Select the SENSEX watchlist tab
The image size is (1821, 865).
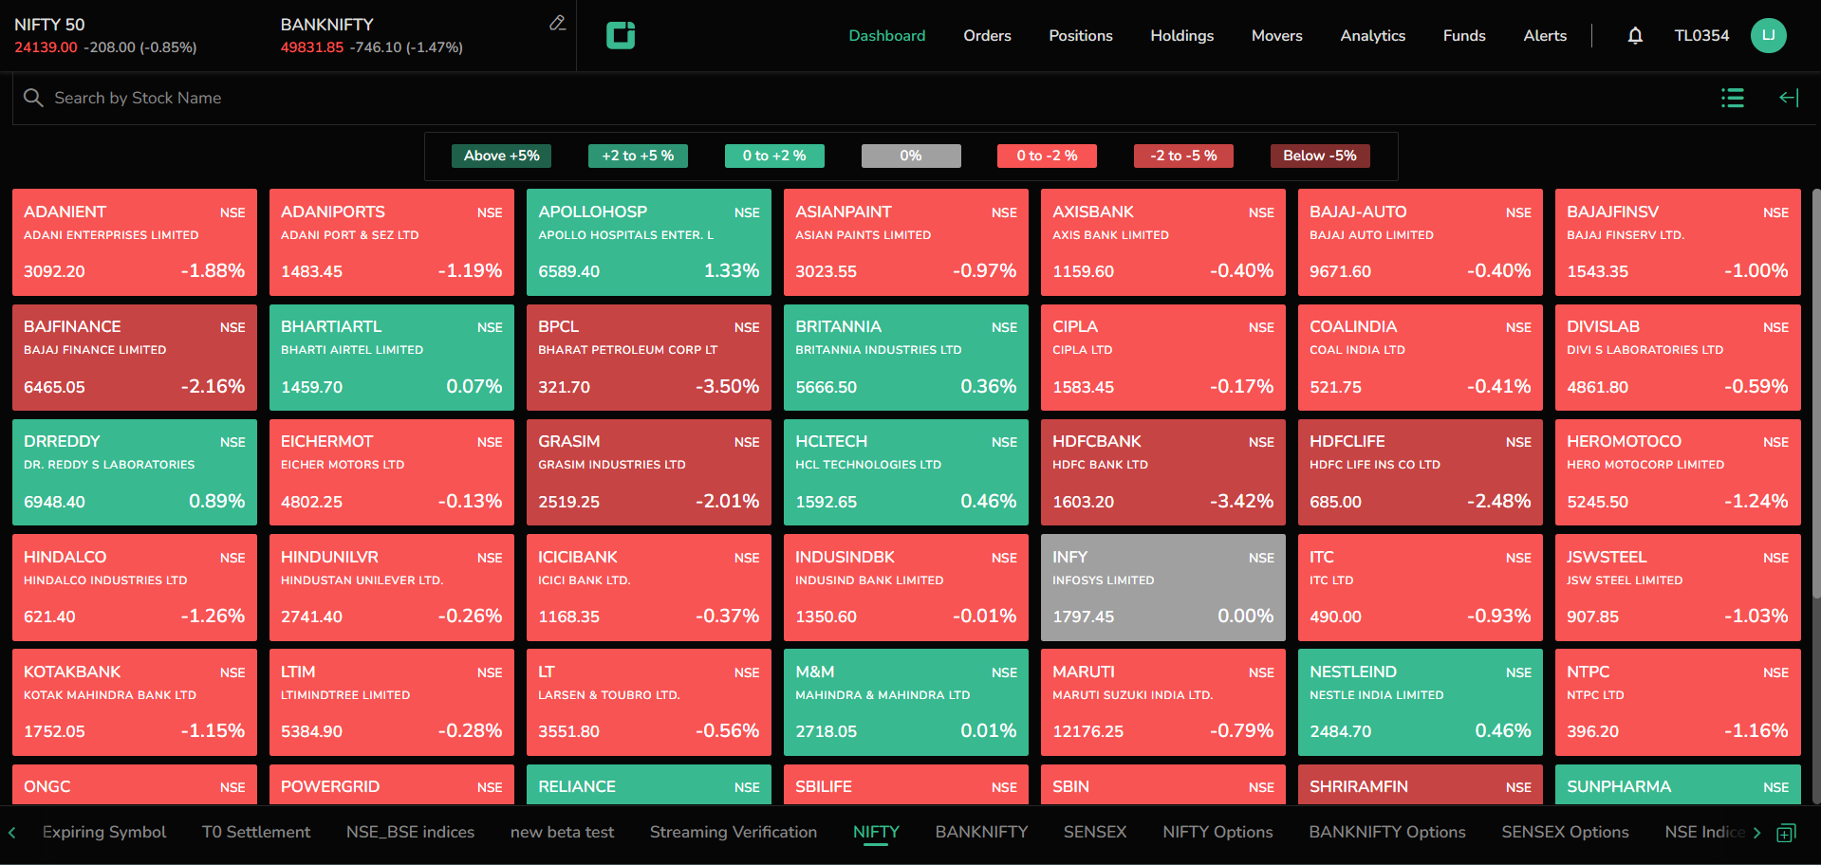(1095, 832)
